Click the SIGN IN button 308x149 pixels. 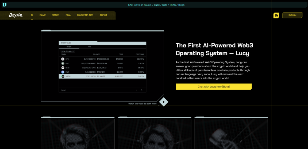292,15
